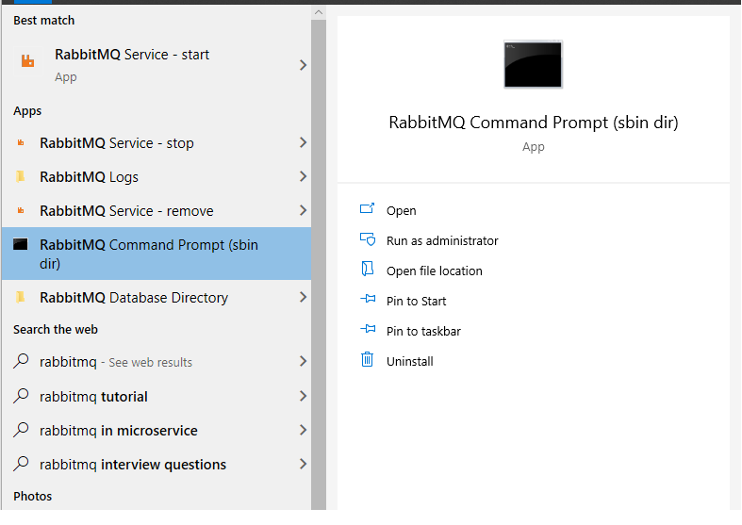Open the 'rabbitmq tutorial' web suggestion
The image size is (742, 525).
click(x=157, y=396)
